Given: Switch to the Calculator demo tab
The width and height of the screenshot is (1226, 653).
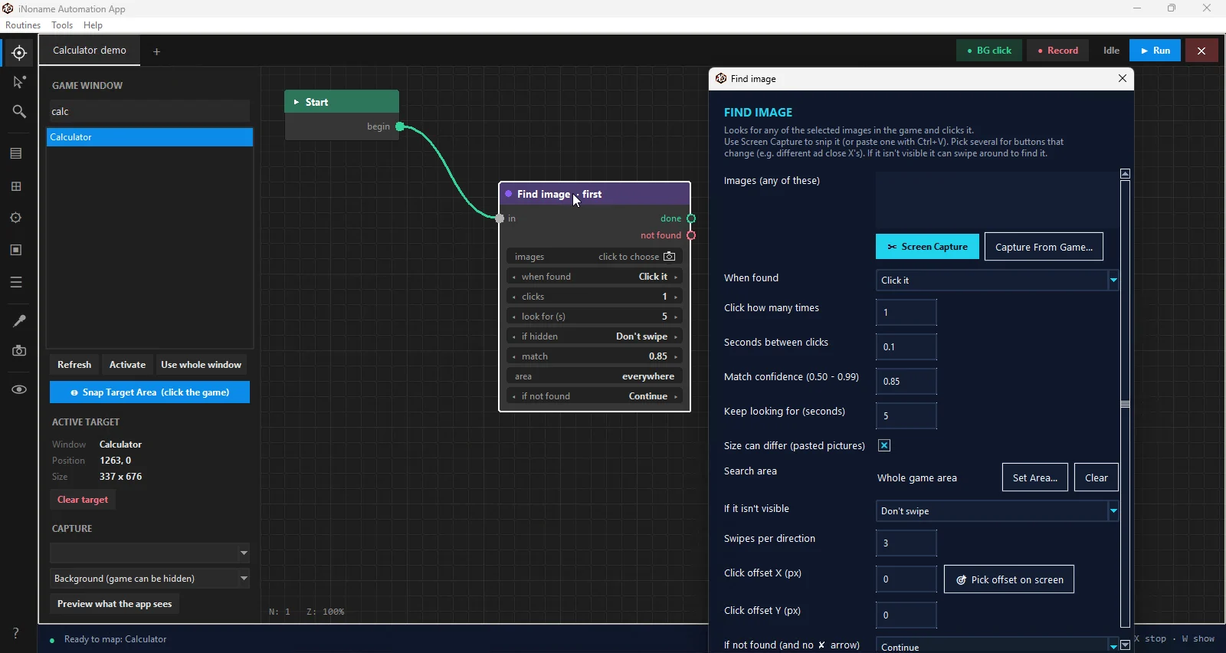Looking at the screenshot, I should [90, 51].
